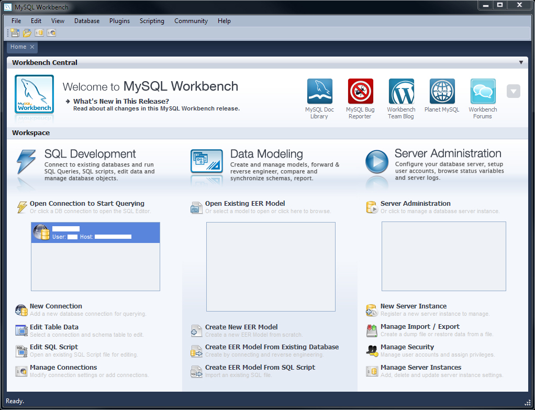Go to the Workbench Forums shortcut

pos(483,91)
